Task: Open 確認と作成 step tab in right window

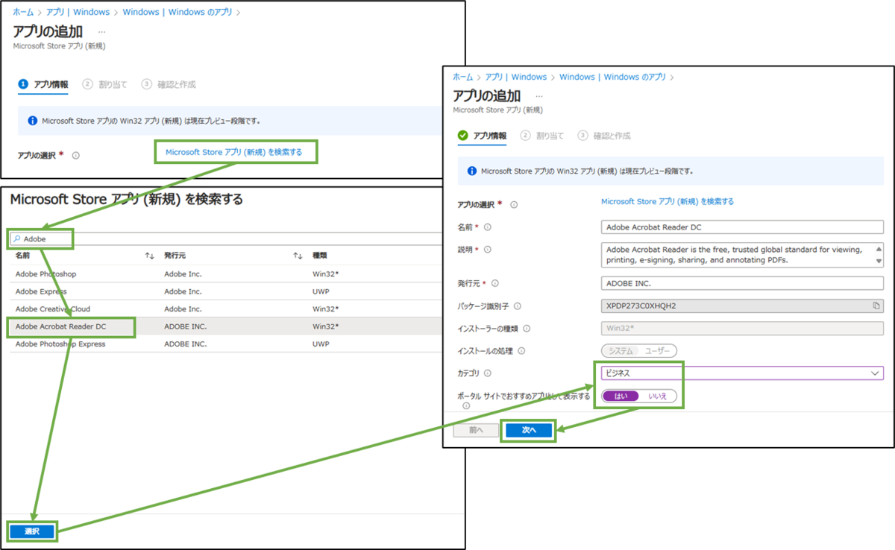Action: (x=604, y=136)
